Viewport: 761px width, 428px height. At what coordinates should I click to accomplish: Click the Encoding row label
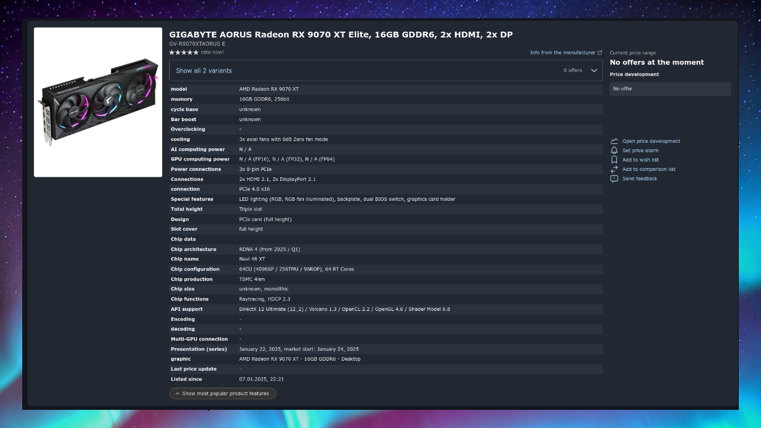(x=183, y=319)
